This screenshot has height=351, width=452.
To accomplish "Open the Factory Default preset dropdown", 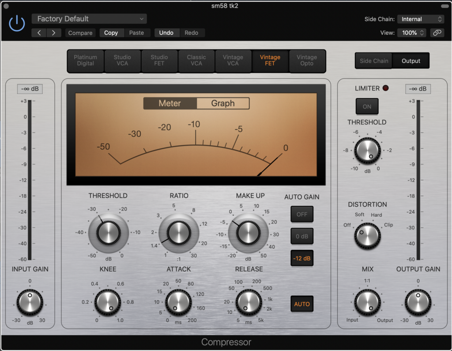I will coord(89,19).
